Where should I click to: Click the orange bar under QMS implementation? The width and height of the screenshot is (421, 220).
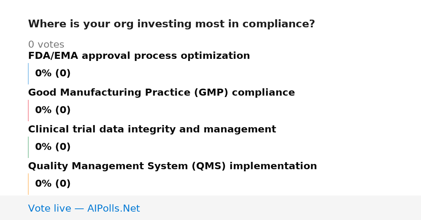[x=28, y=184]
